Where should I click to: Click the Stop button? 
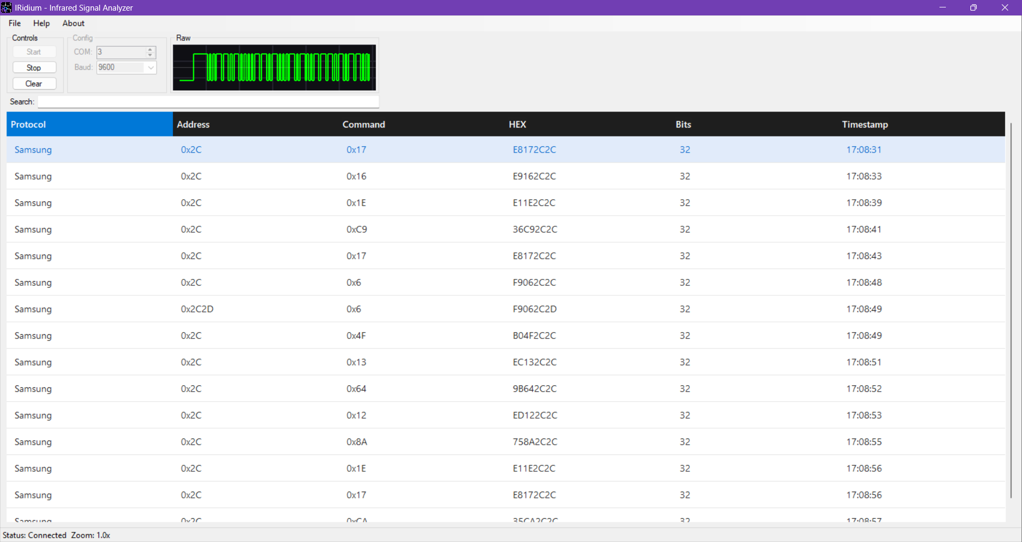click(34, 67)
